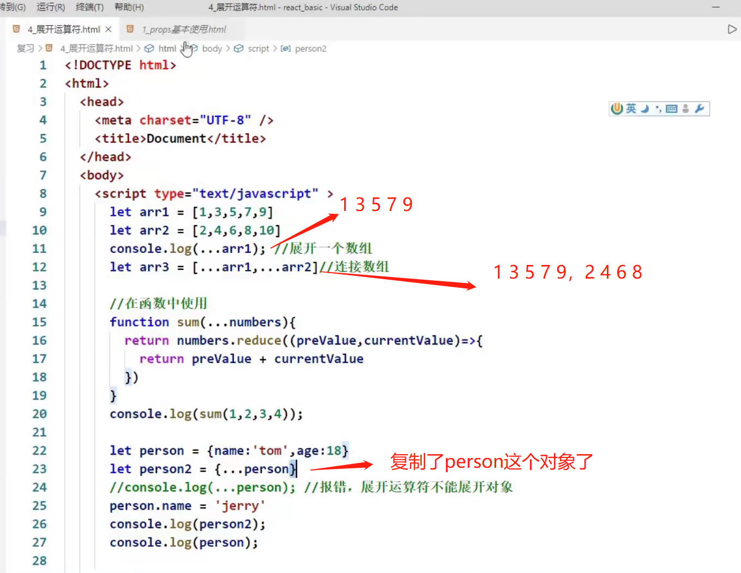The width and height of the screenshot is (741, 573).
Task: Click line number 15 in the gutter
Action: point(39,322)
